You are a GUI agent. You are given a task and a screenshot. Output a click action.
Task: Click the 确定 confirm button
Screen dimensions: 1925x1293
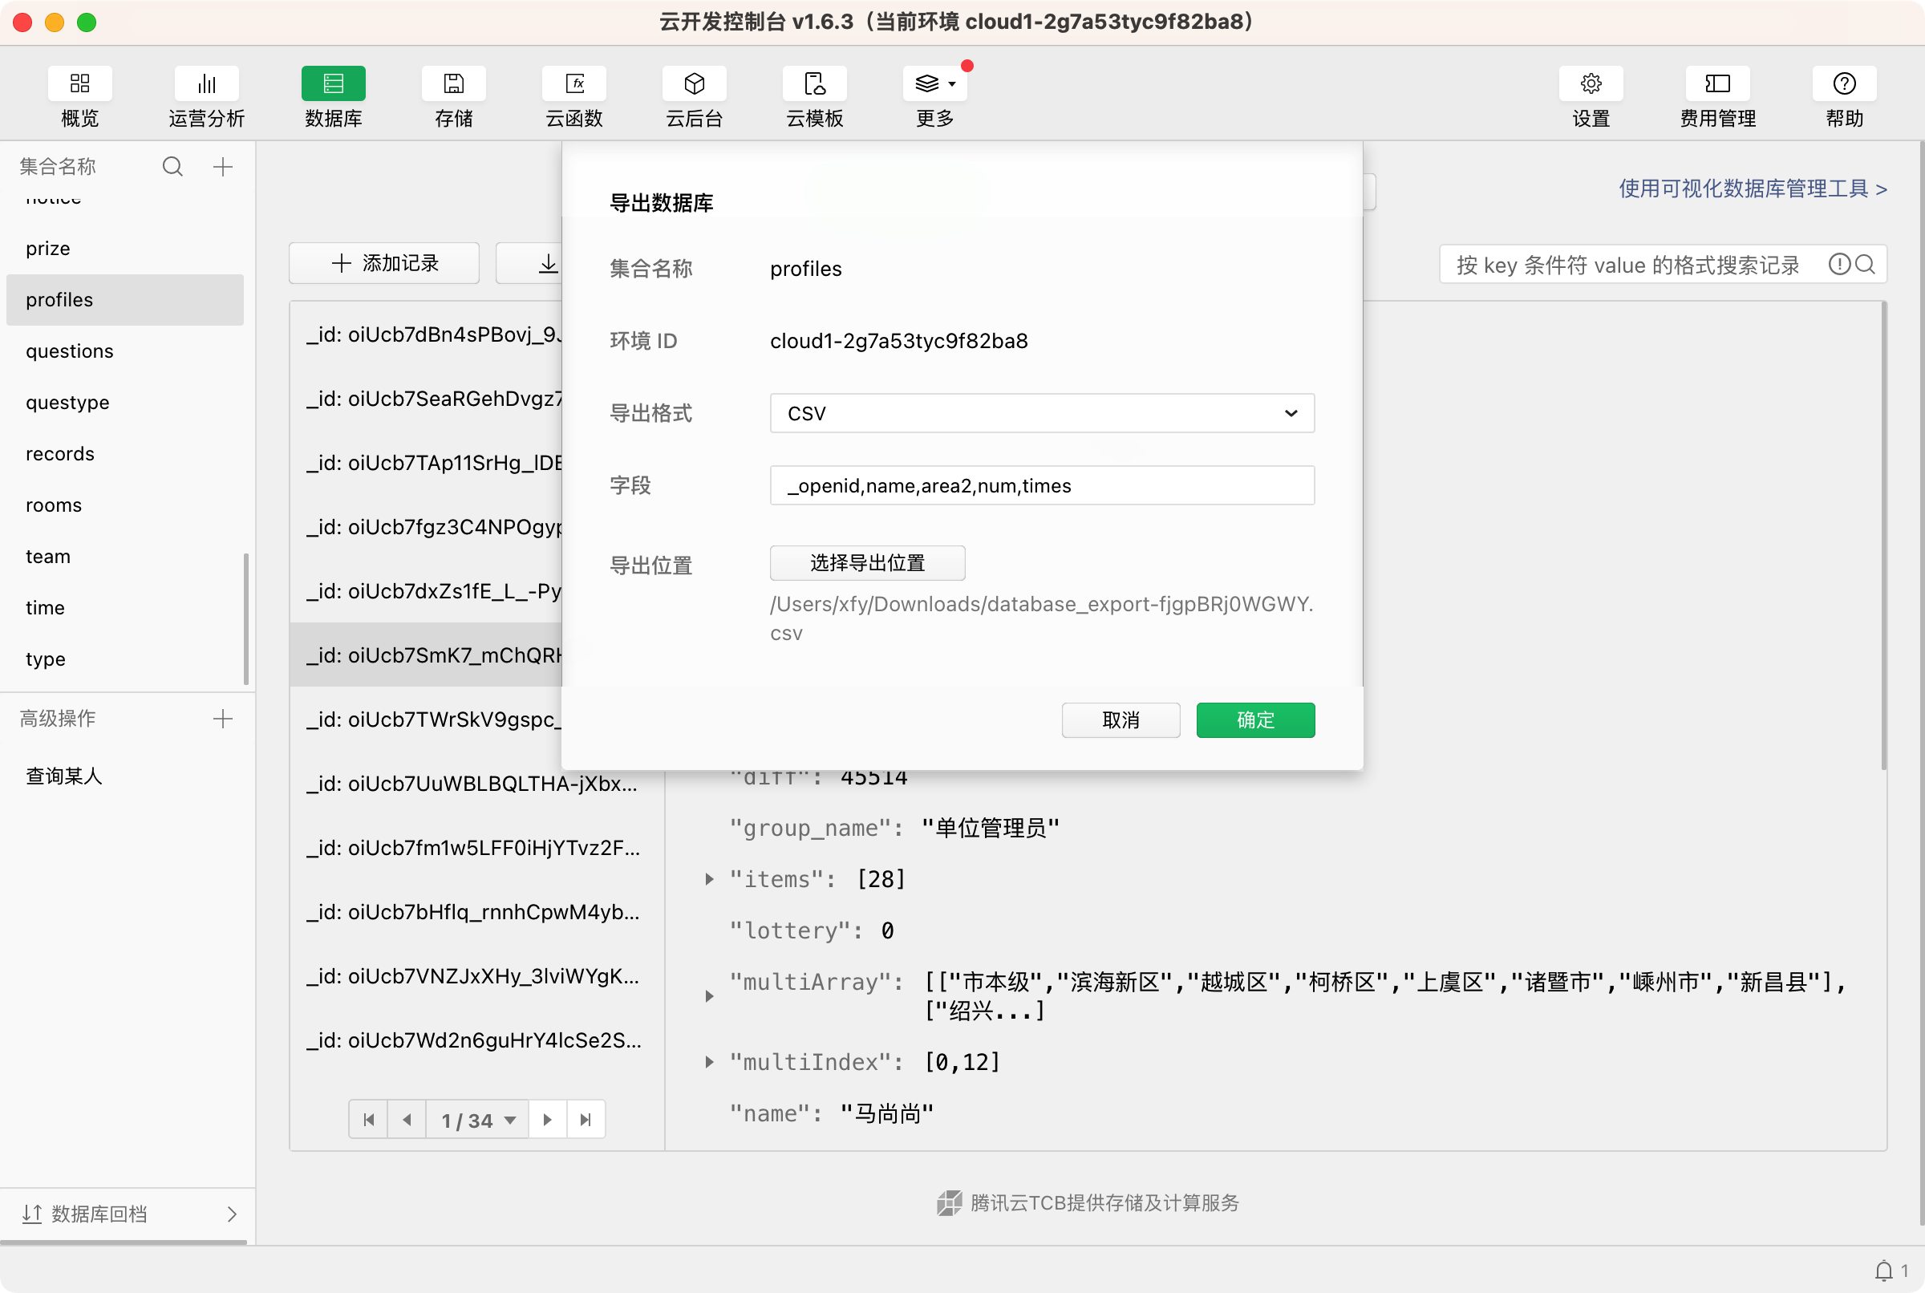[1254, 719]
